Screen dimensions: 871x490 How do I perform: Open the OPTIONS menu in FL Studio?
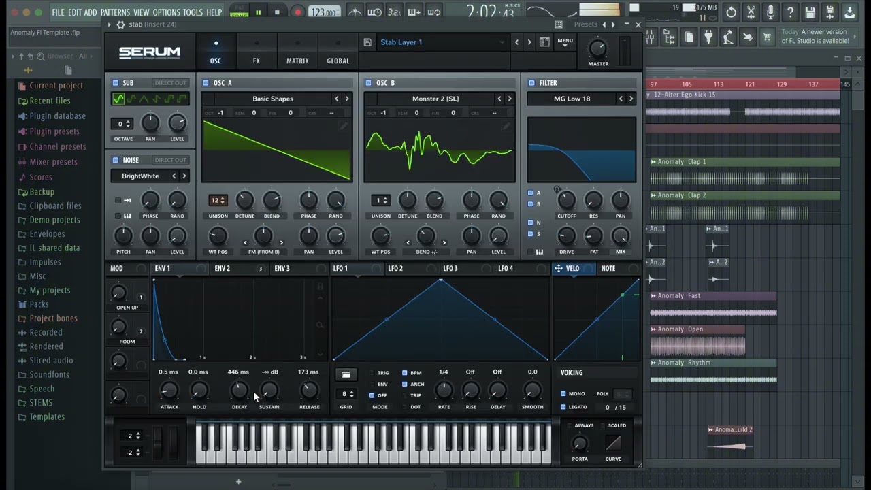click(x=167, y=12)
